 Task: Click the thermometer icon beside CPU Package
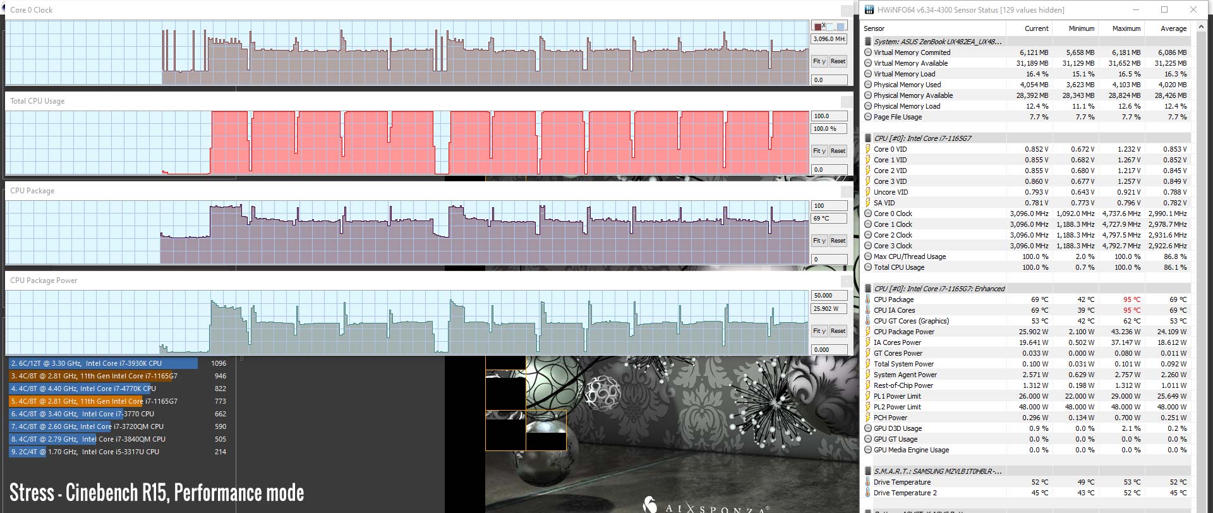click(x=868, y=299)
